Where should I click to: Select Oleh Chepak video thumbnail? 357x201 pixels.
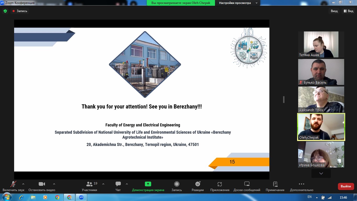pos(321,127)
